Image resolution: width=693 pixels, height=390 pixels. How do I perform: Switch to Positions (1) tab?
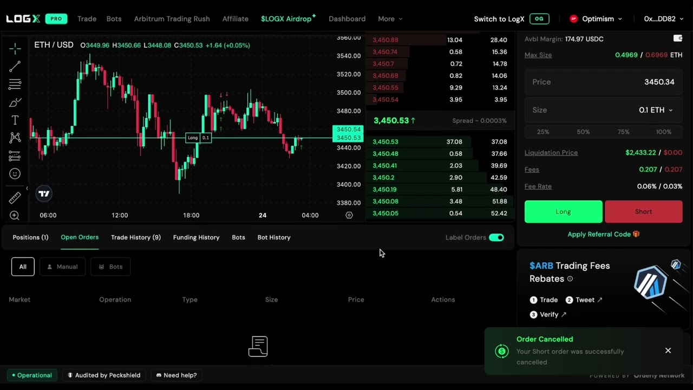(x=30, y=237)
